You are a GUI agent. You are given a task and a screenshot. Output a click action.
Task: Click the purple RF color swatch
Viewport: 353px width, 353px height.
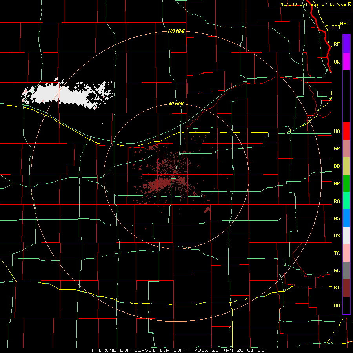tap(346, 44)
